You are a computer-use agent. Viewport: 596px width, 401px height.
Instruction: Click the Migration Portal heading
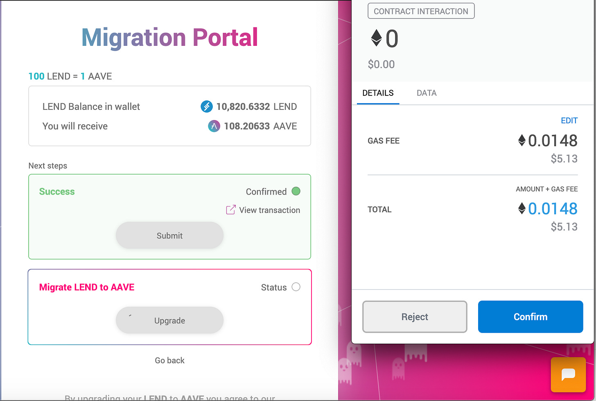[x=170, y=37]
